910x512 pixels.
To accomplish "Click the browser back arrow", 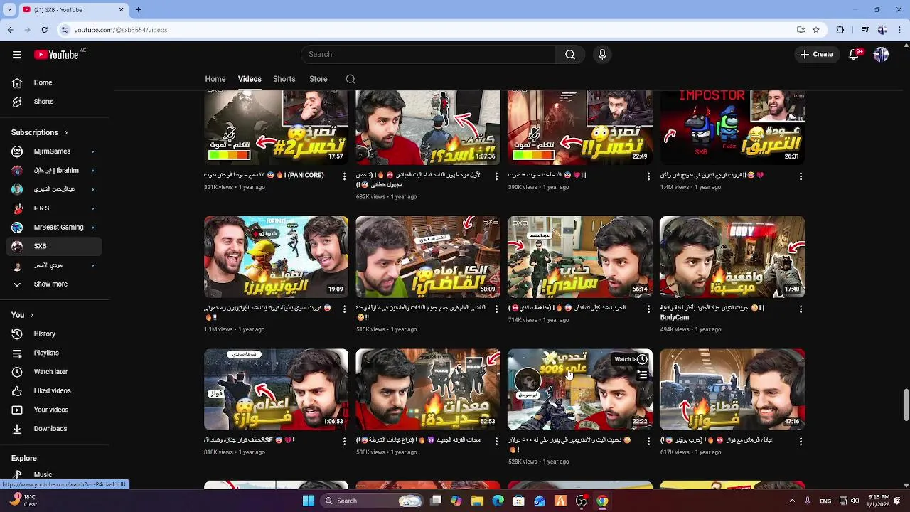I will [11, 30].
